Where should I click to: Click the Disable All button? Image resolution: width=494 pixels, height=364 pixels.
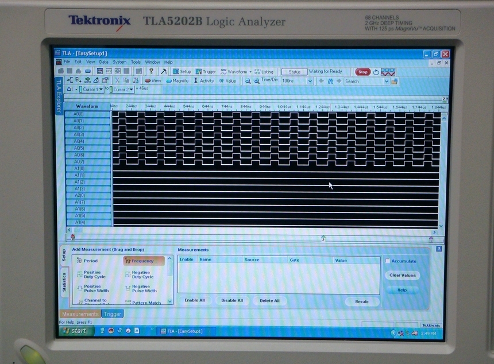[232, 301]
